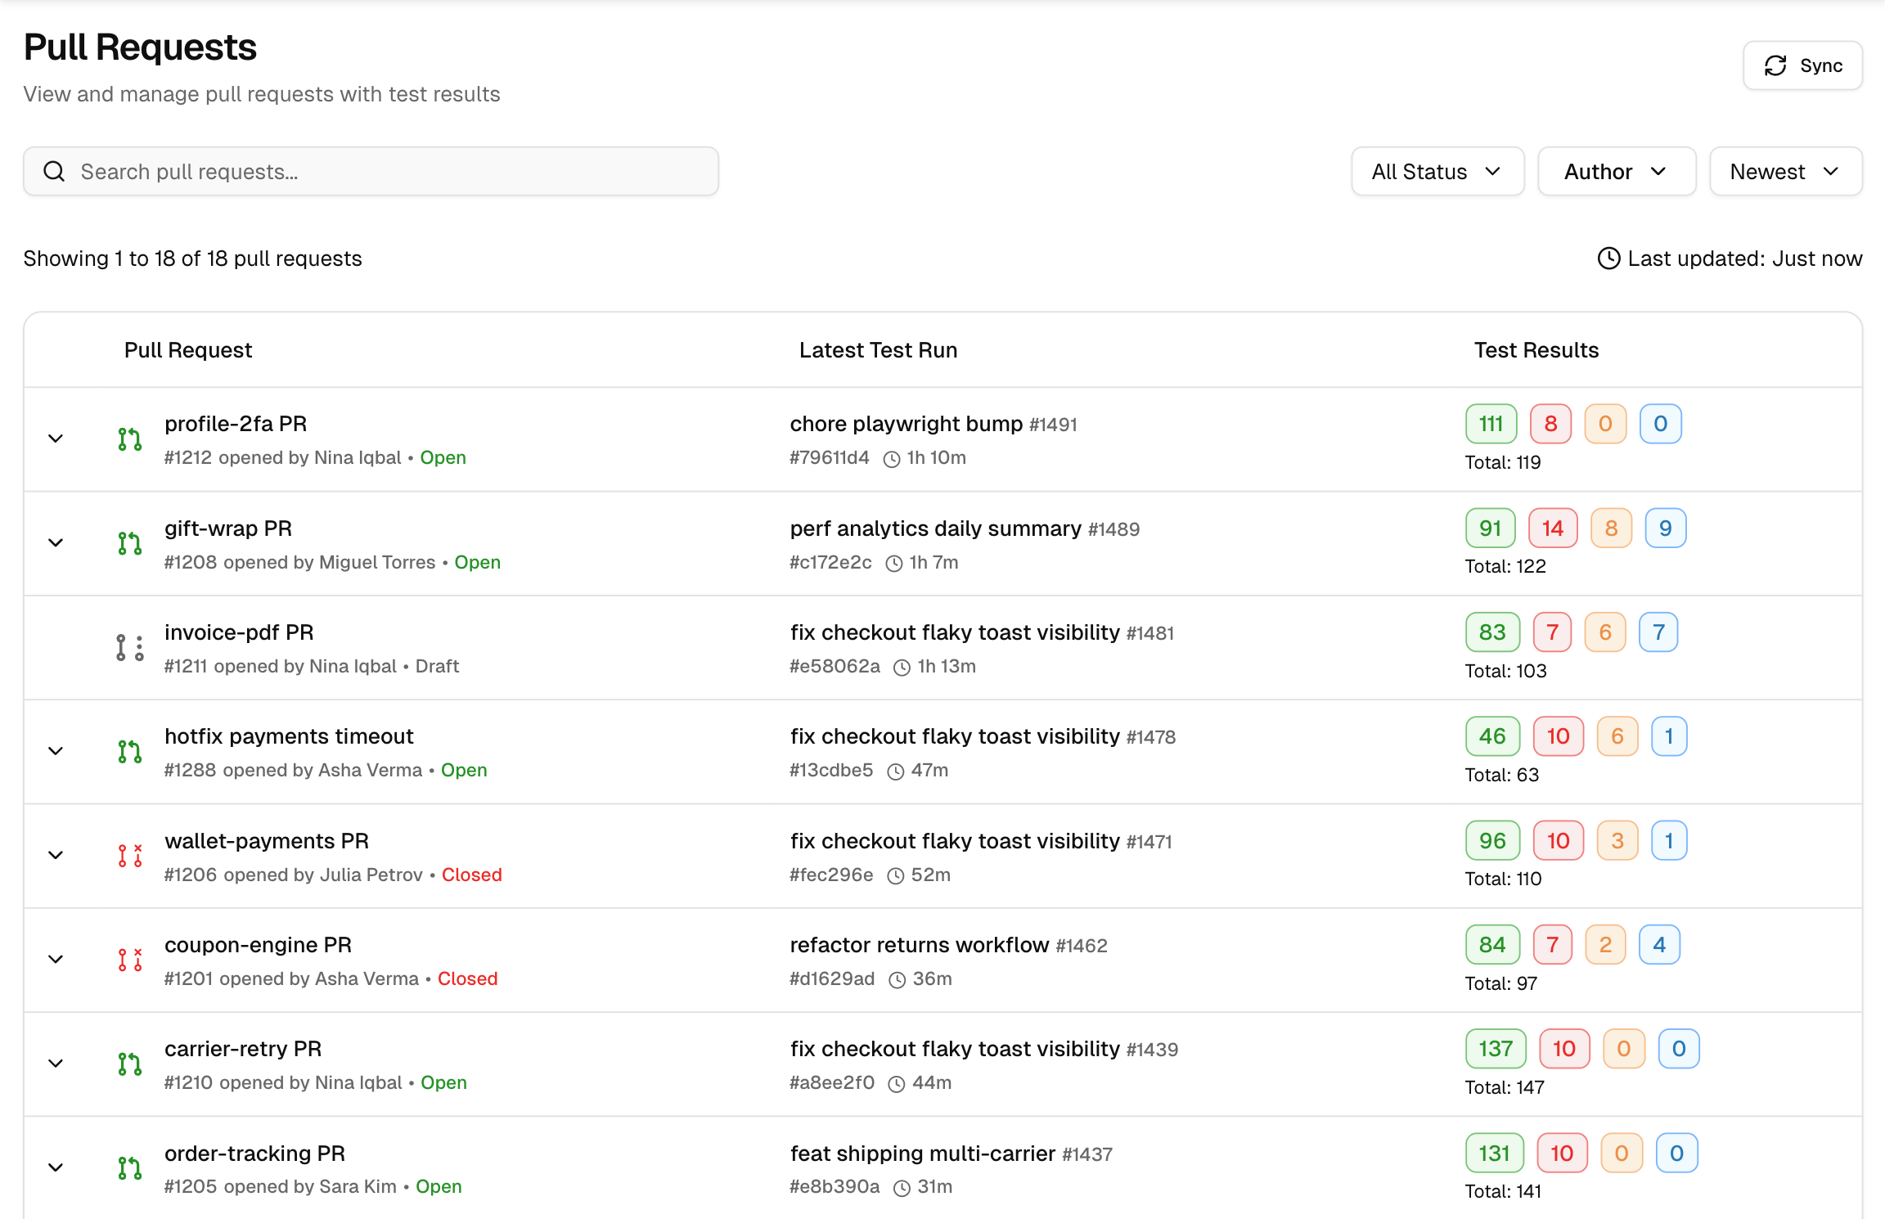Expand the hotfix payments timeout row
This screenshot has width=1885, height=1219.
pyautogui.click(x=56, y=751)
